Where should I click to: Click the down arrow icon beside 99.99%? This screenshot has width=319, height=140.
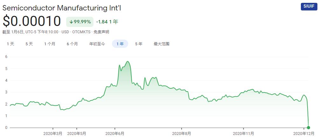pyautogui.click(x=72, y=22)
